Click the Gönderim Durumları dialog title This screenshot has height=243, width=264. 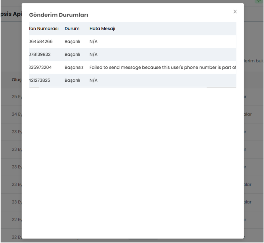point(58,15)
